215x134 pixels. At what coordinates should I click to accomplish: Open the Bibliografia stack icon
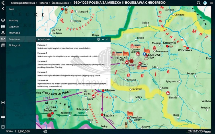click(3, 45)
